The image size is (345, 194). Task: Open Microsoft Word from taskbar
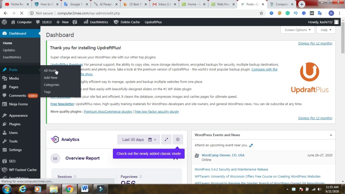coord(85,189)
